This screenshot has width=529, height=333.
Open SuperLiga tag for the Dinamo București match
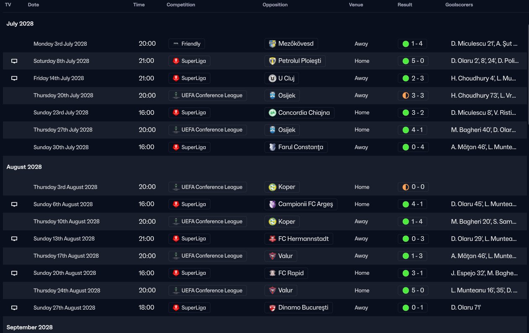coord(189,307)
